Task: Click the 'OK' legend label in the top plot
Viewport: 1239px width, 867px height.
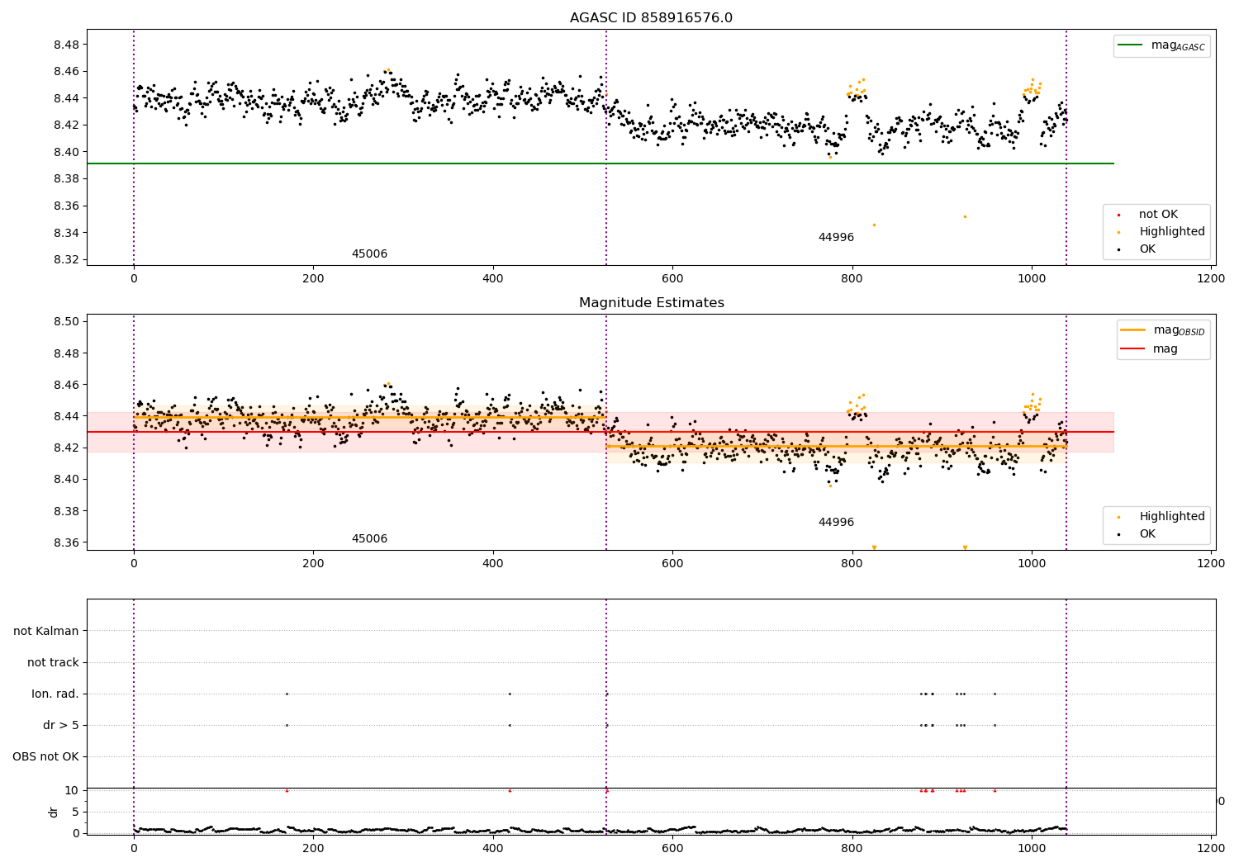Action: pyautogui.click(x=1147, y=249)
